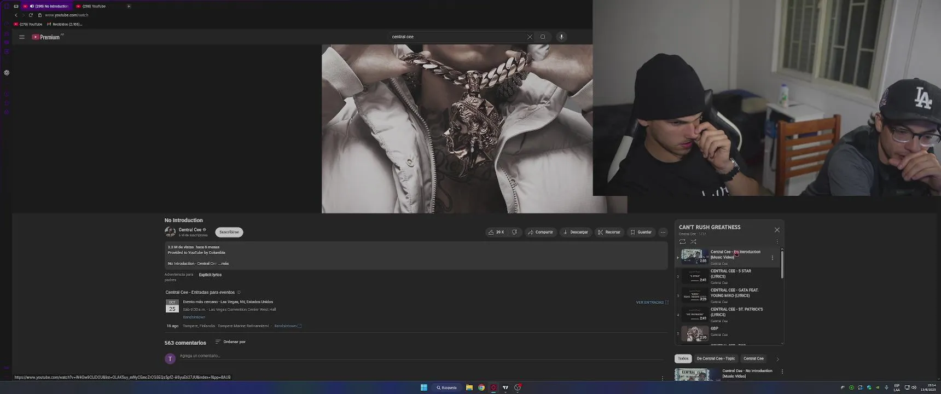Save the video with Guardar

point(641,232)
